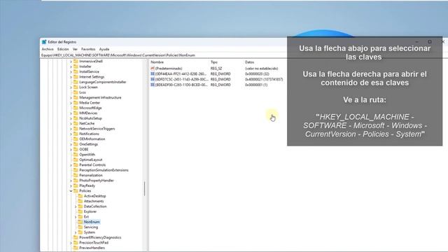Click the (Predeterminado) string value icon
This screenshot has height=252, width=448.
(153, 69)
